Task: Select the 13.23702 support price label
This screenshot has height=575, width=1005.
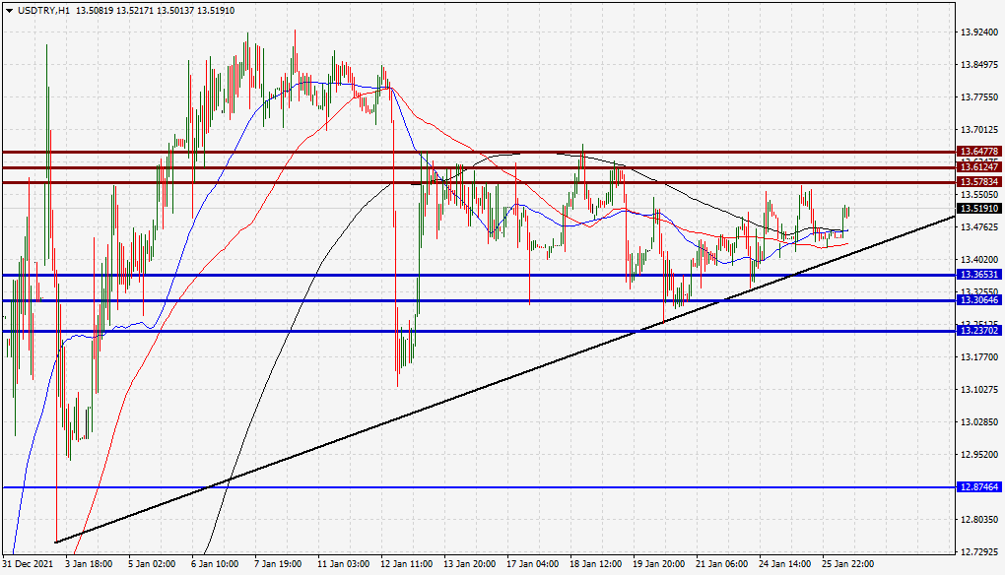Action: tap(978, 331)
